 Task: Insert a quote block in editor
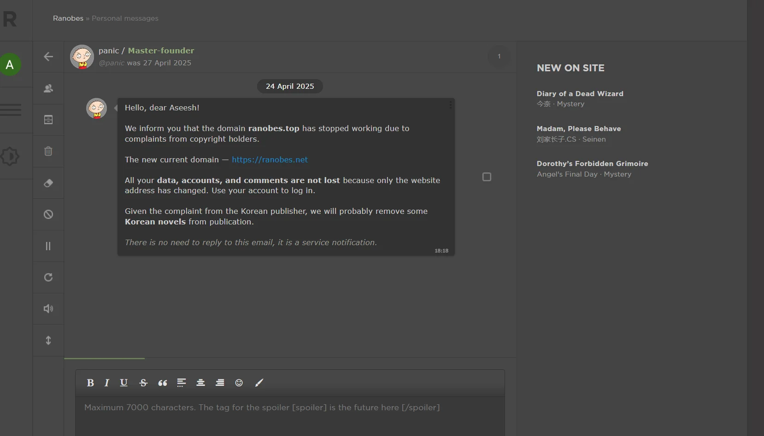[163, 383]
